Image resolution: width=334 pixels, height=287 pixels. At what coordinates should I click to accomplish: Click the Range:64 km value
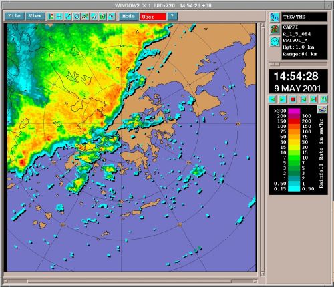pyautogui.click(x=300, y=54)
